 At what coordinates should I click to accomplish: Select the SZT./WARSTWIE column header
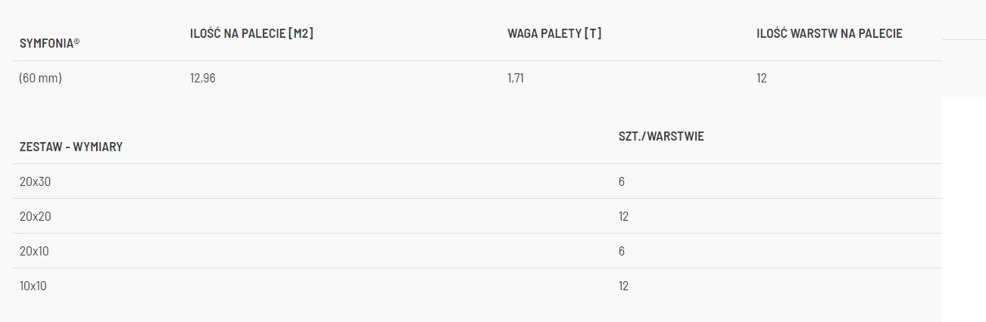click(661, 137)
